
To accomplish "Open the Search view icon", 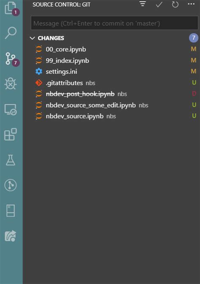I will pos(11,33).
